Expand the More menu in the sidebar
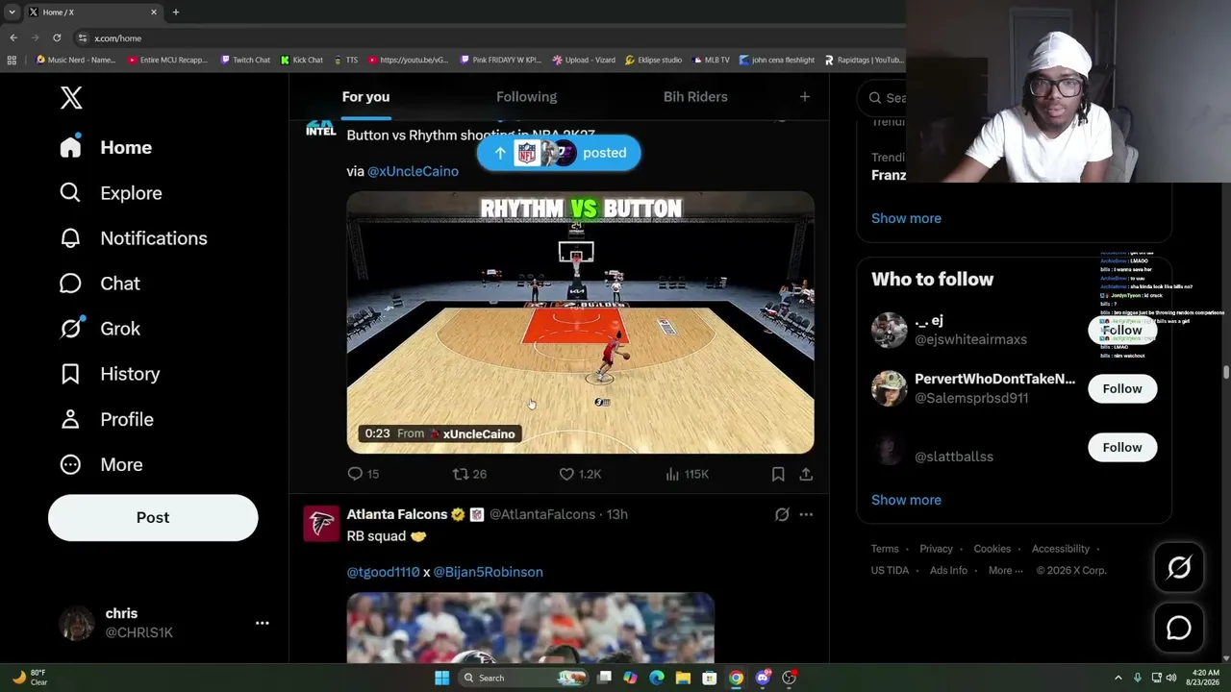The height and width of the screenshot is (692, 1231). click(101, 464)
